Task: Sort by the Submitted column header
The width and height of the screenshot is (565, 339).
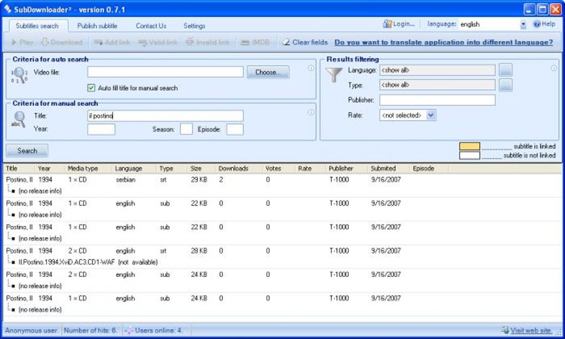Action: [389, 168]
